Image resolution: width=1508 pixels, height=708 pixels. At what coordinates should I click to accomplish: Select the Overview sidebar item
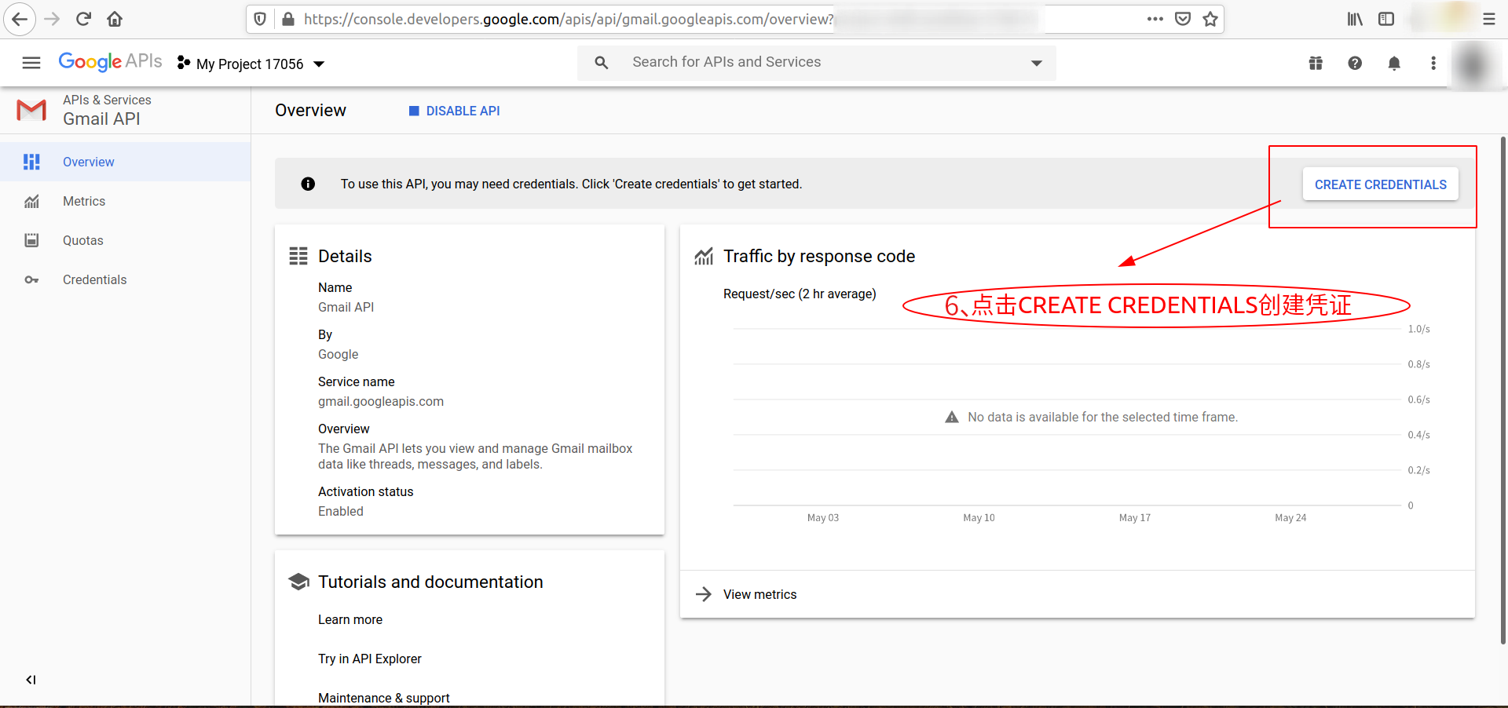pos(126,162)
